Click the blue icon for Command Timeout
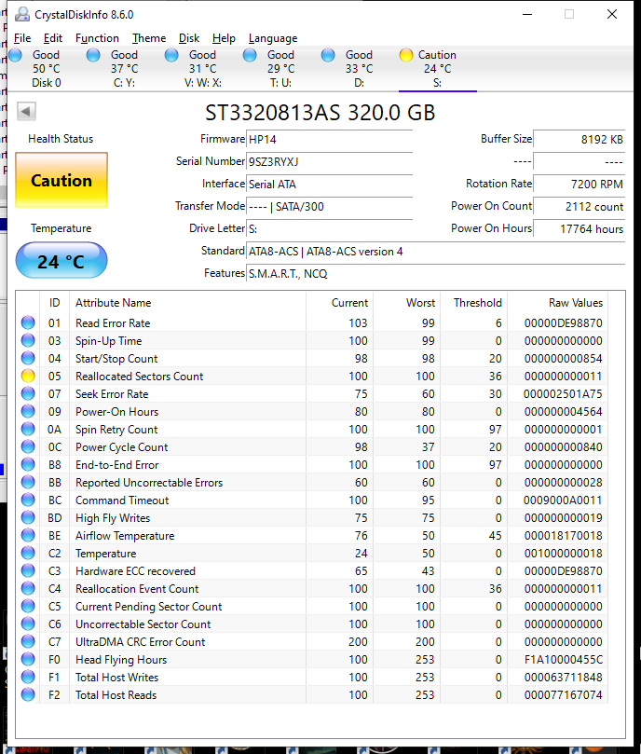Image resolution: width=641 pixels, height=754 pixels. tap(28, 500)
